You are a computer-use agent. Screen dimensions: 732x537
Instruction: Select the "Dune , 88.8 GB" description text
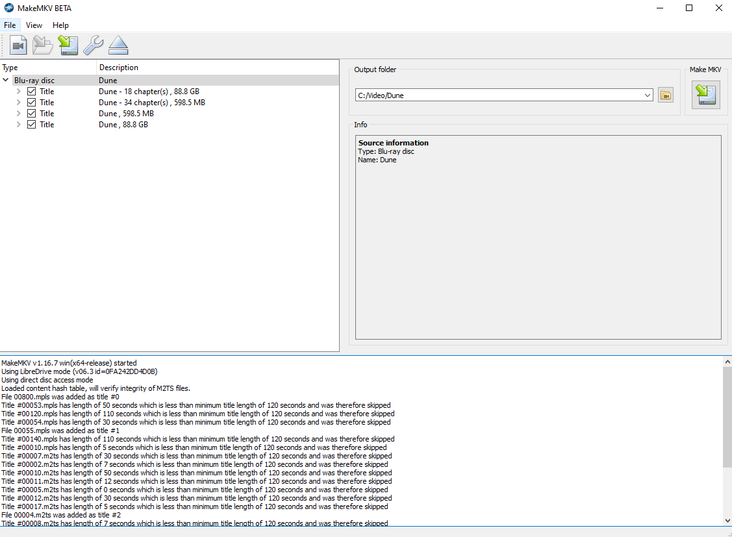coord(123,125)
